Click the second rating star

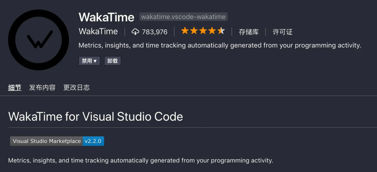pyautogui.click(x=194, y=30)
